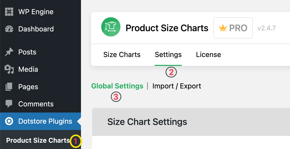Select the Settings tab
This screenshot has width=290, height=149.
click(x=168, y=54)
